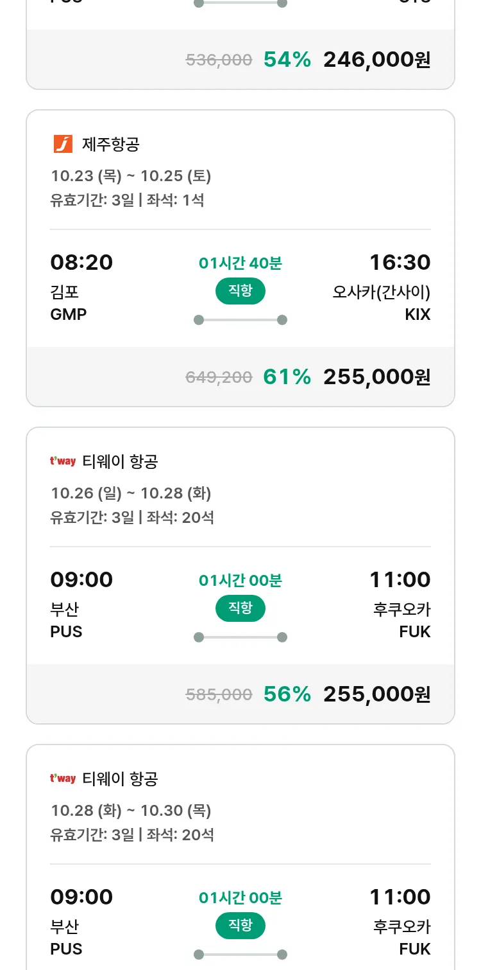
Task: Click 직항 badge on Gimpo–Osaka flight
Action: click(x=240, y=291)
